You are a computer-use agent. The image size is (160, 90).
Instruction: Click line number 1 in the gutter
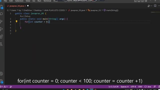coord(10,13)
